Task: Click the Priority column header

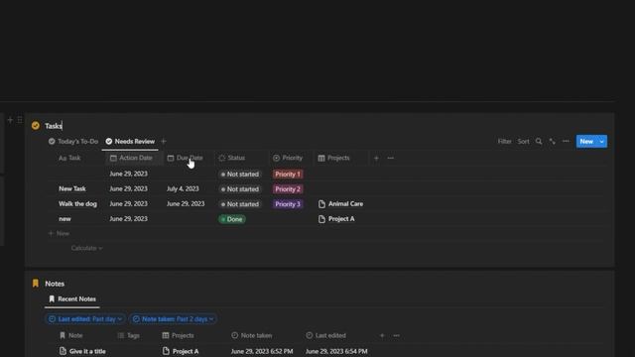Action: coord(288,158)
